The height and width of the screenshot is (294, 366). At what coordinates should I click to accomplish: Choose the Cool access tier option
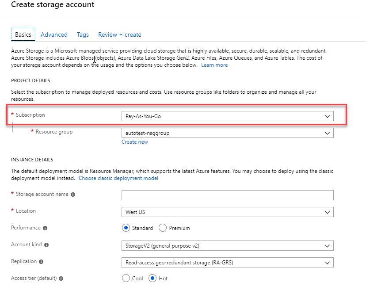(x=126, y=279)
